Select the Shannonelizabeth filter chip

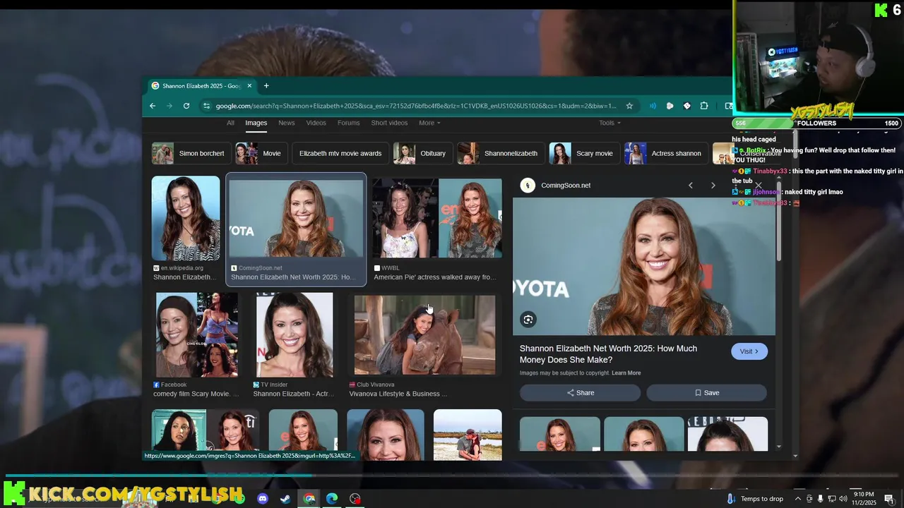(x=500, y=153)
